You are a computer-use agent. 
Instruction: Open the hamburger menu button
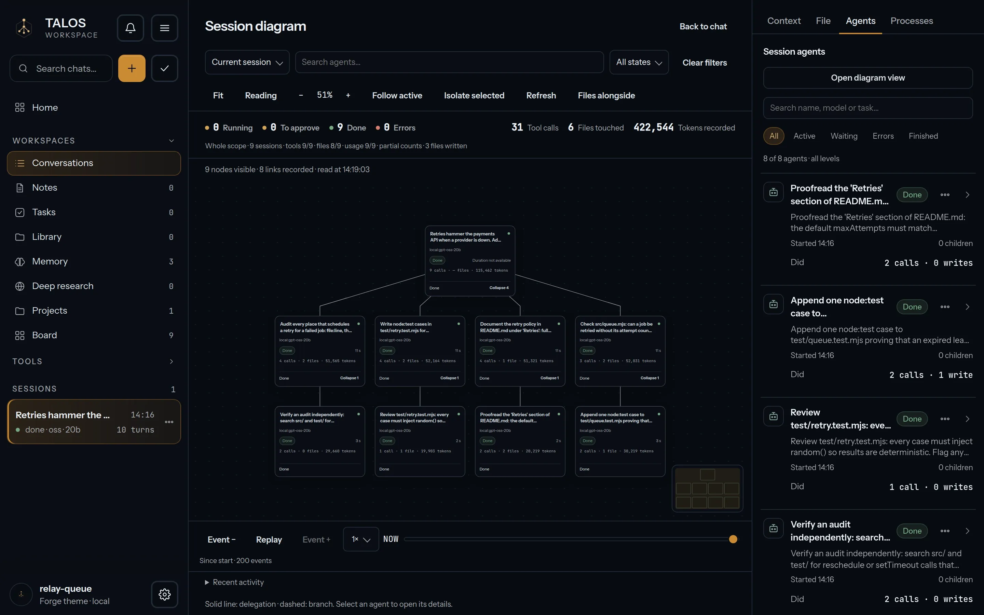[165, 28]
